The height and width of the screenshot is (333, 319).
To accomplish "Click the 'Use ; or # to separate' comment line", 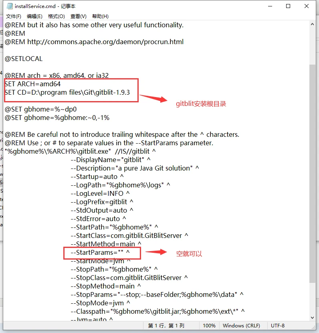I will point(109,143).
